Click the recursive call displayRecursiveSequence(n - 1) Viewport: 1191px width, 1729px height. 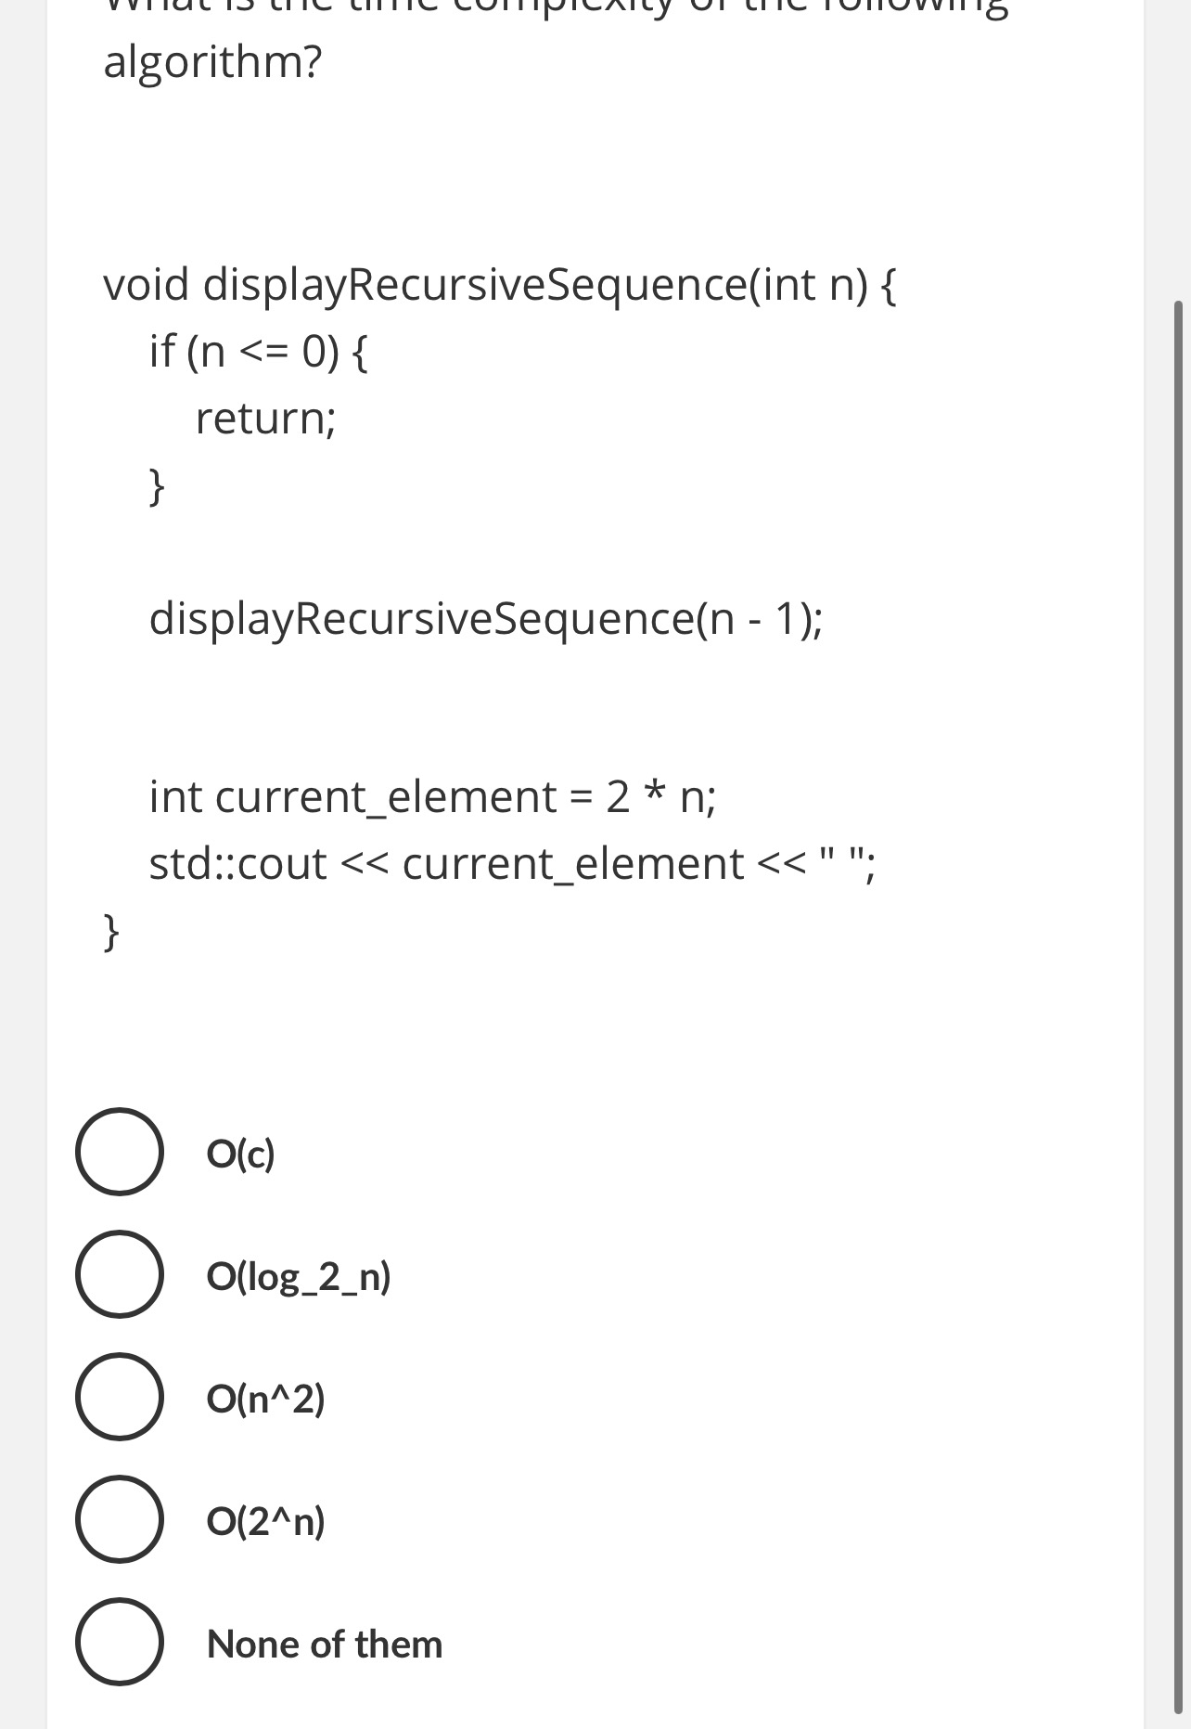[487, 619]
